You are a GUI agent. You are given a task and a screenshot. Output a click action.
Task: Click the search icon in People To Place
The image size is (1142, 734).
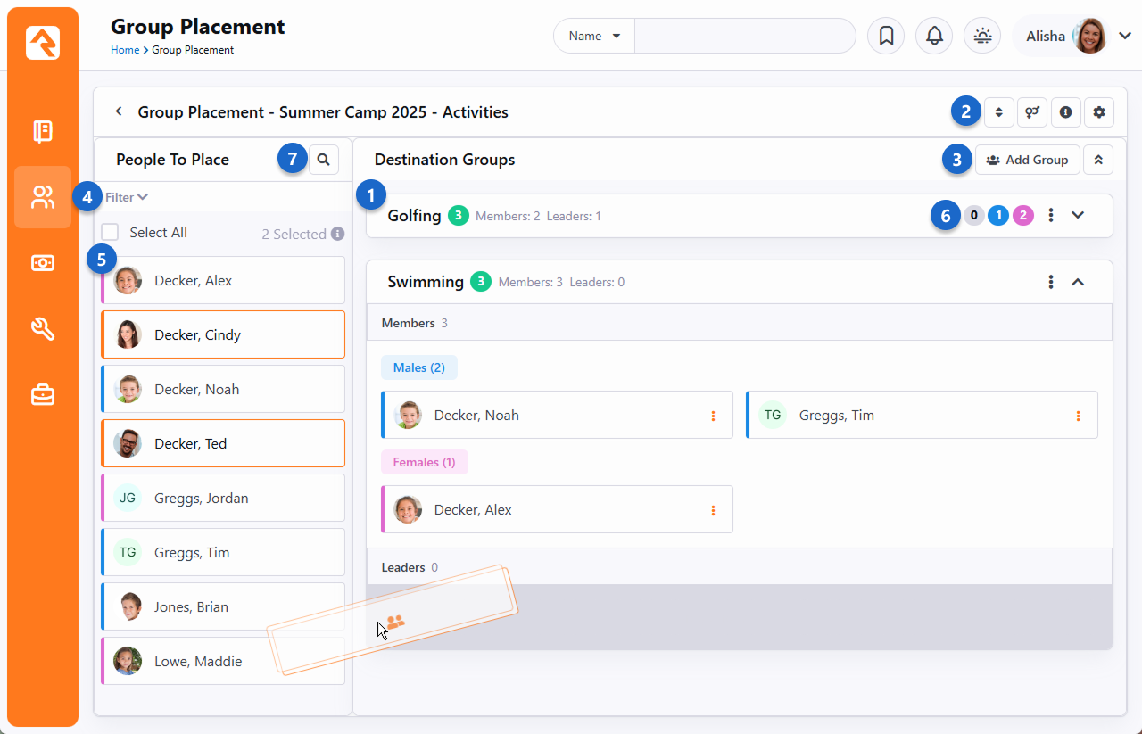[324, 160]
